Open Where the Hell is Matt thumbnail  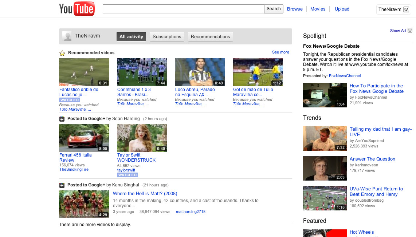point(84,204)
